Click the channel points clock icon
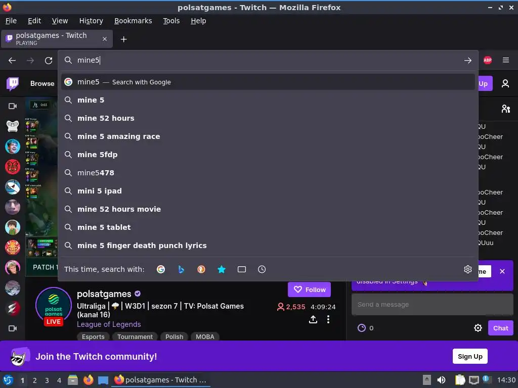Viewport: 518px width, 388px height. (362, 328)
